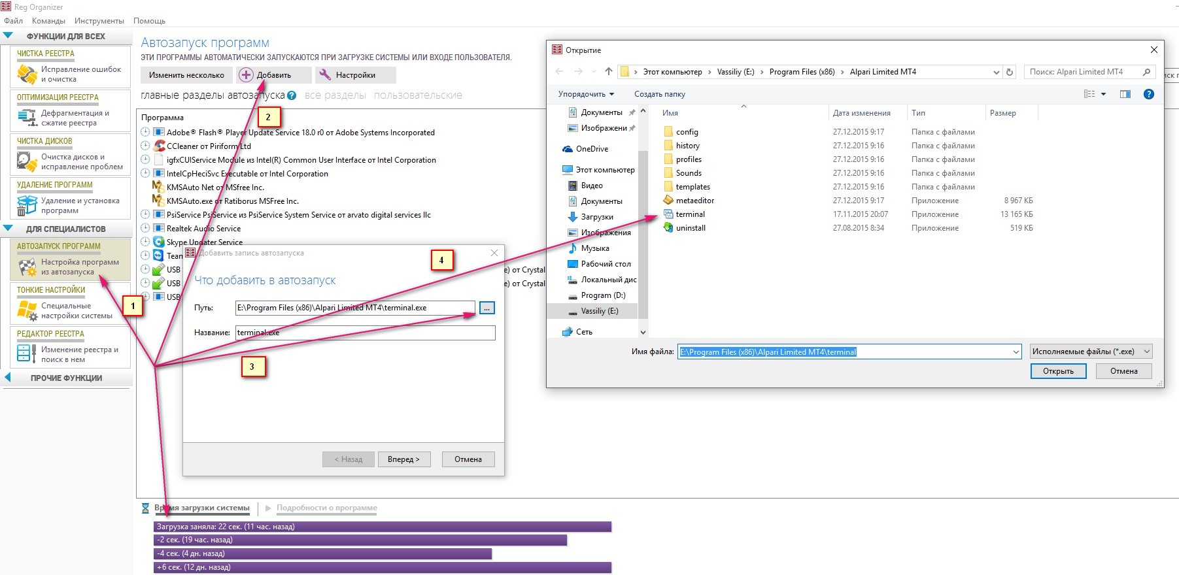The image size is (1179, 575).
Task: Collapse the ФУНКЦИИ ДЛЯ ВСЕХ section
Action: pos(8,36)
